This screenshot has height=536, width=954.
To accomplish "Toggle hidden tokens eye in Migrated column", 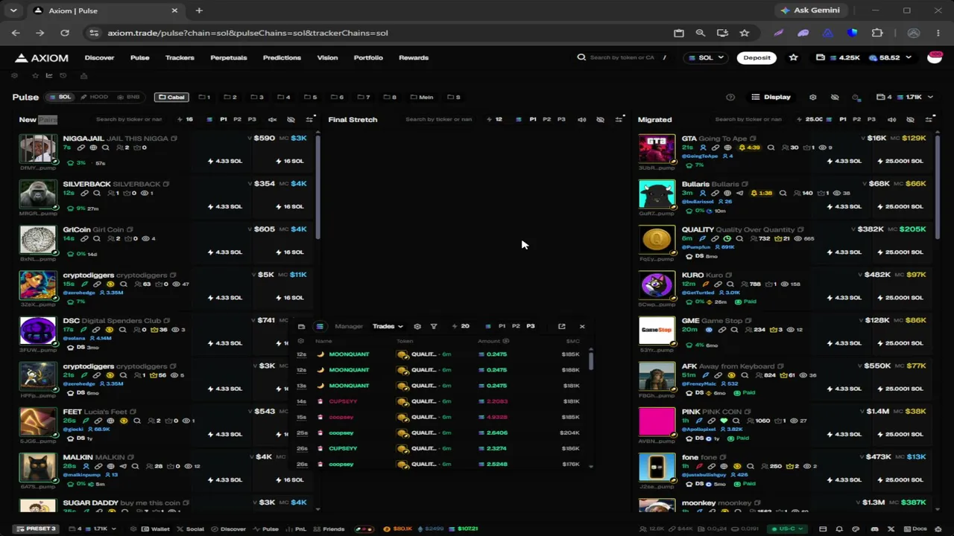I will [x=910, y=119].
